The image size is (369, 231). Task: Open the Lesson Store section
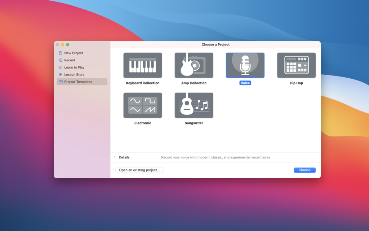(x=82, y=74)
